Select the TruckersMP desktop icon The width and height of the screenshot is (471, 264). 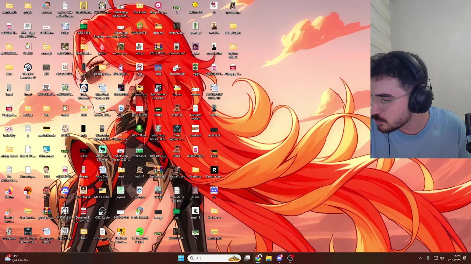click(x=177, y=69)
